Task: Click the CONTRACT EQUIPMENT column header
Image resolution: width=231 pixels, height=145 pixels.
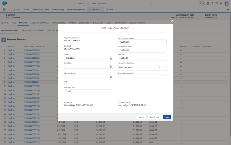Action: (203, 47)
